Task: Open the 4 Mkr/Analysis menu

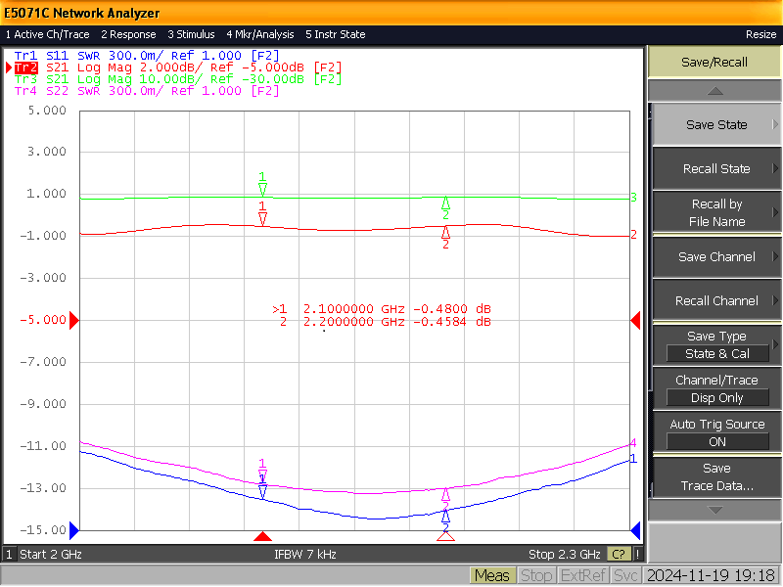Action: [260, 34]
